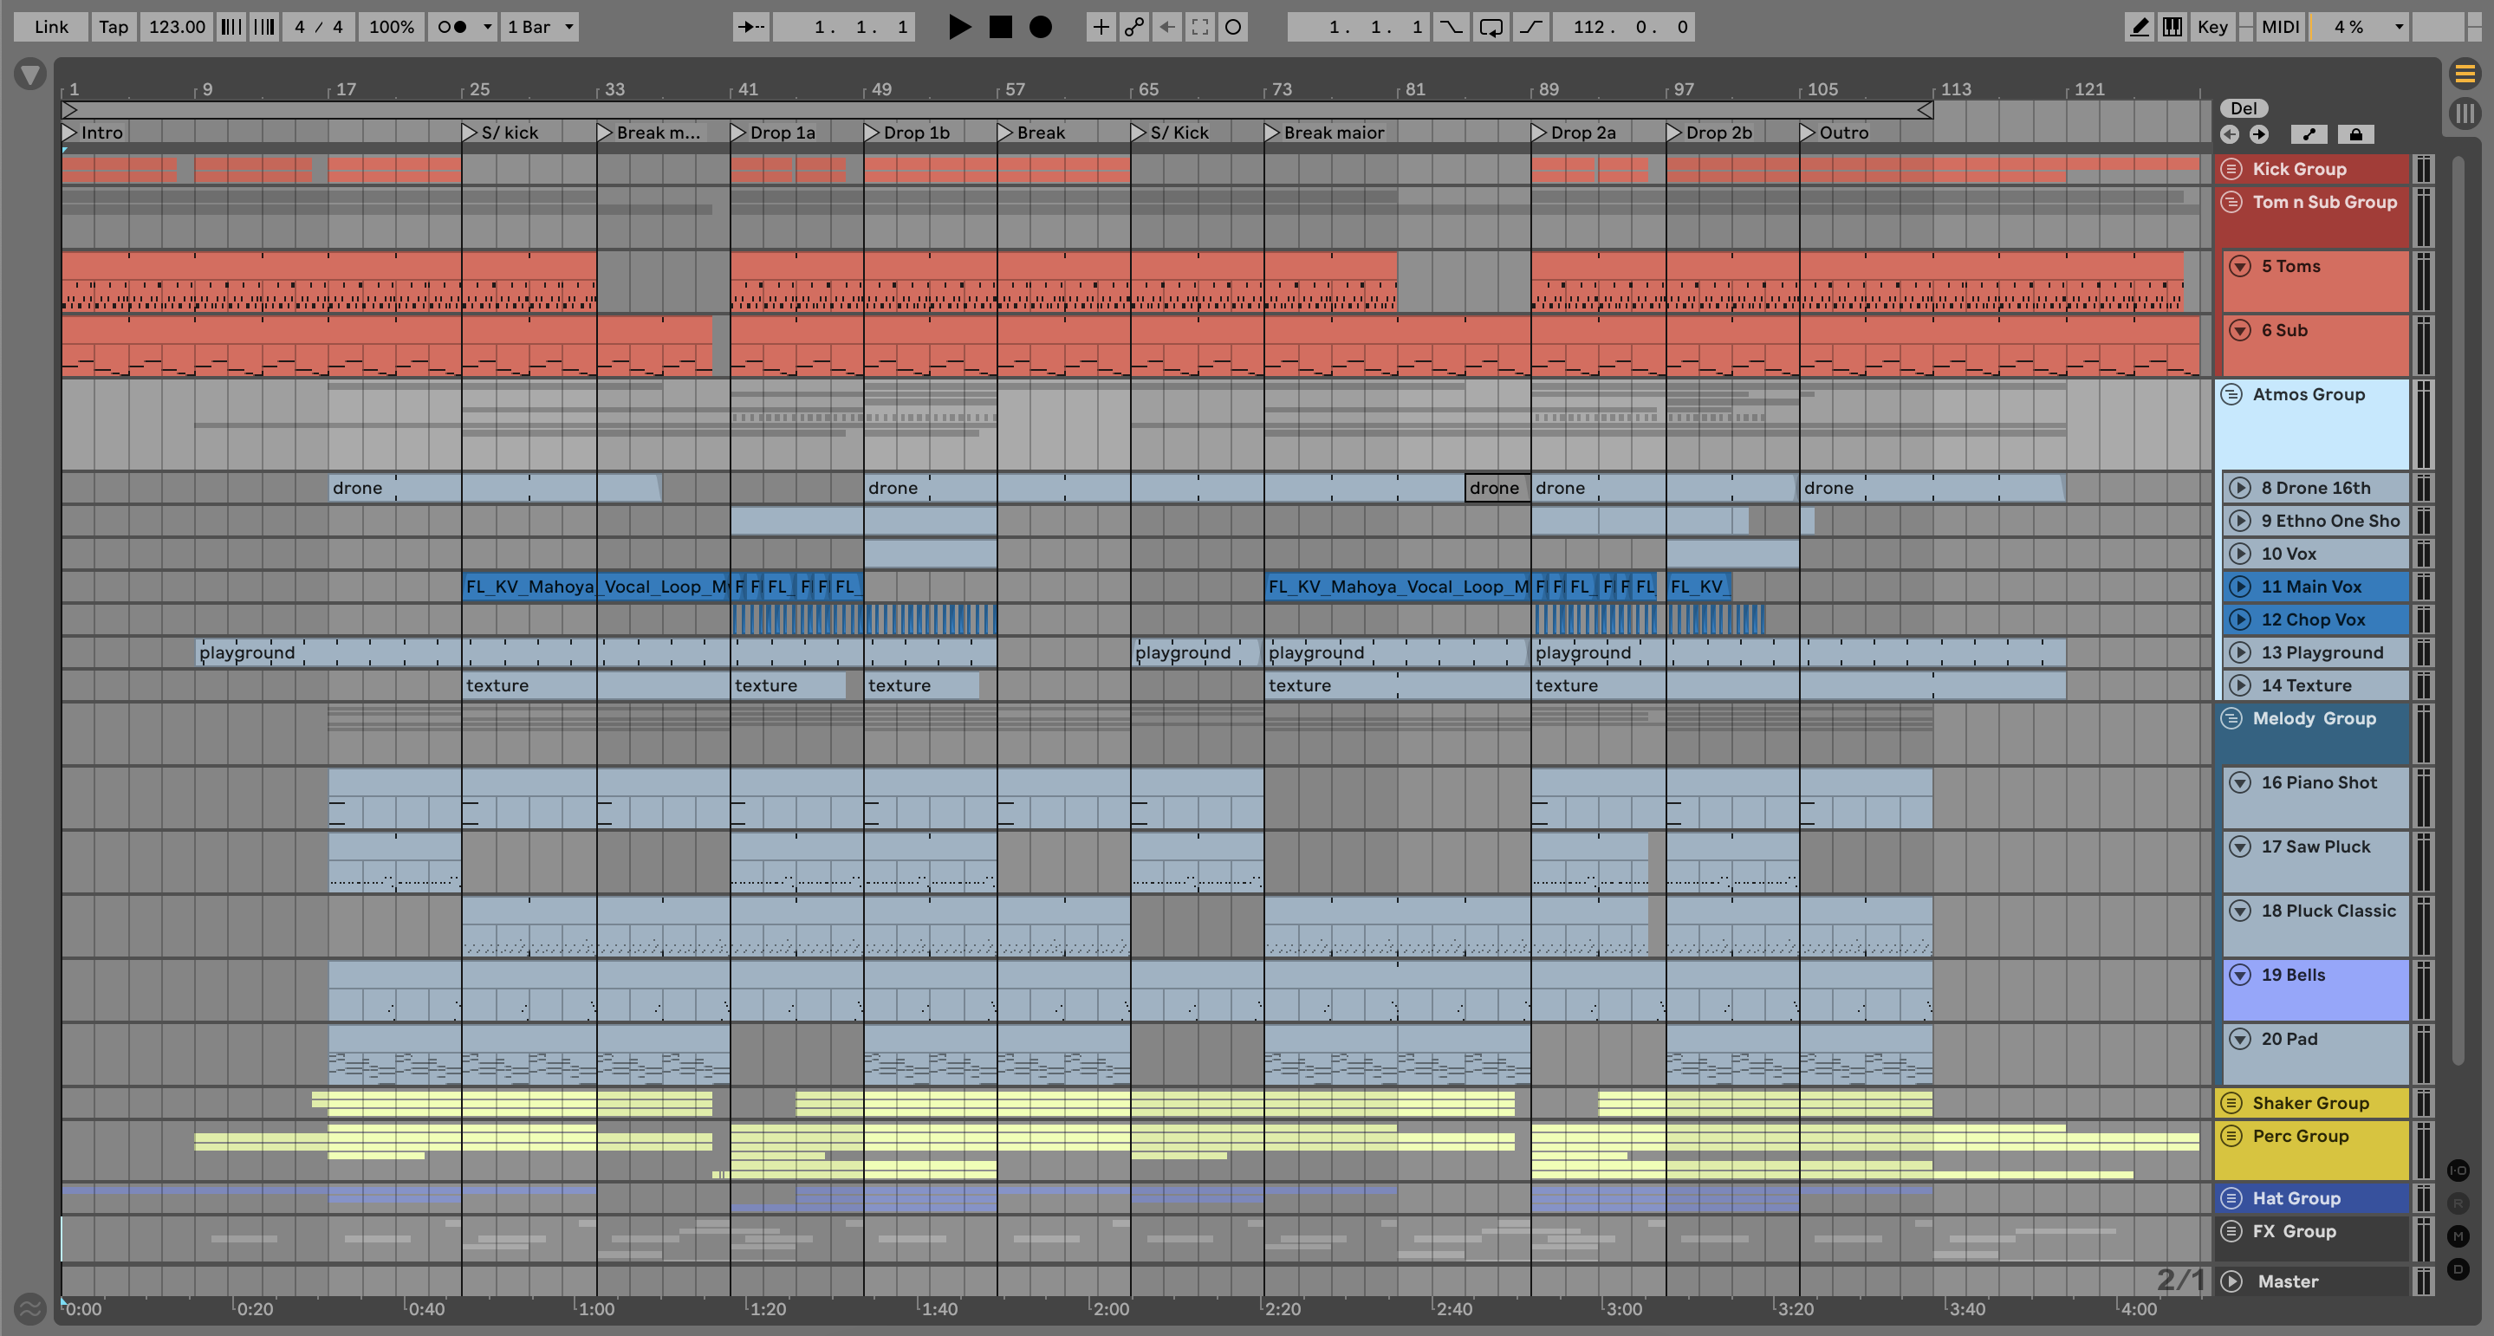Click the Lock Envelopes padlock icon
The width and height of the screenshot is (2494, 1336).
coord(2355,134)
